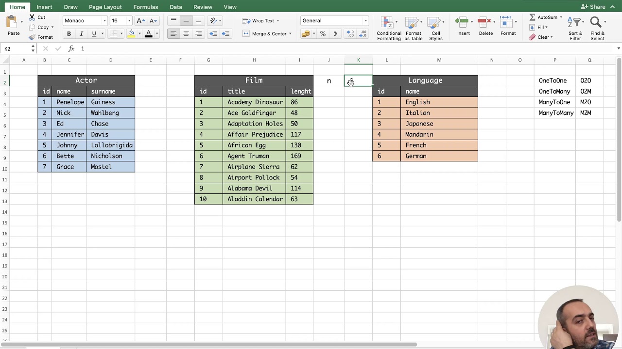Click Merge & Center
This screenshot has width=622, height=349.
pyautogui.click(x=264, y=33)
